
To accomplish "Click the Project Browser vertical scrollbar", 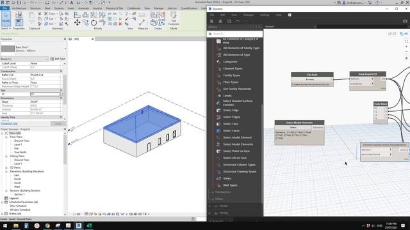I will tap(65, 150).
